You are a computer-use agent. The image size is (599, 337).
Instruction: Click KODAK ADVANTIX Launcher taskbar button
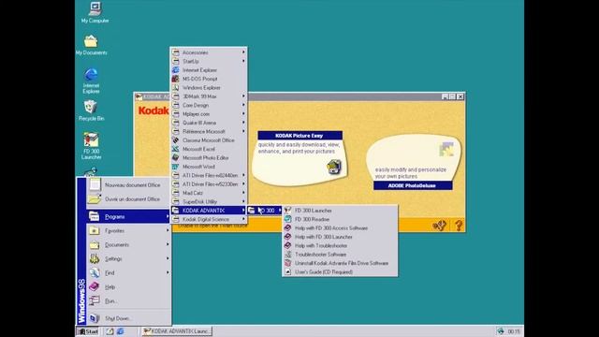click(177, 331)
